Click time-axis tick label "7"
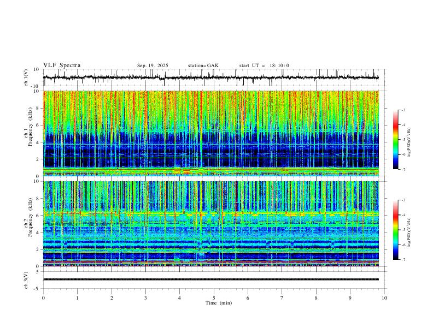Image resolution: width=433 pixels, height=334 pixels. point(282,298)
